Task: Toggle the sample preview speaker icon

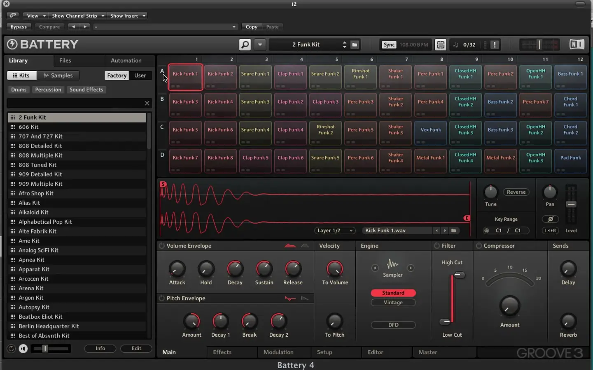Action: point(23,349)
